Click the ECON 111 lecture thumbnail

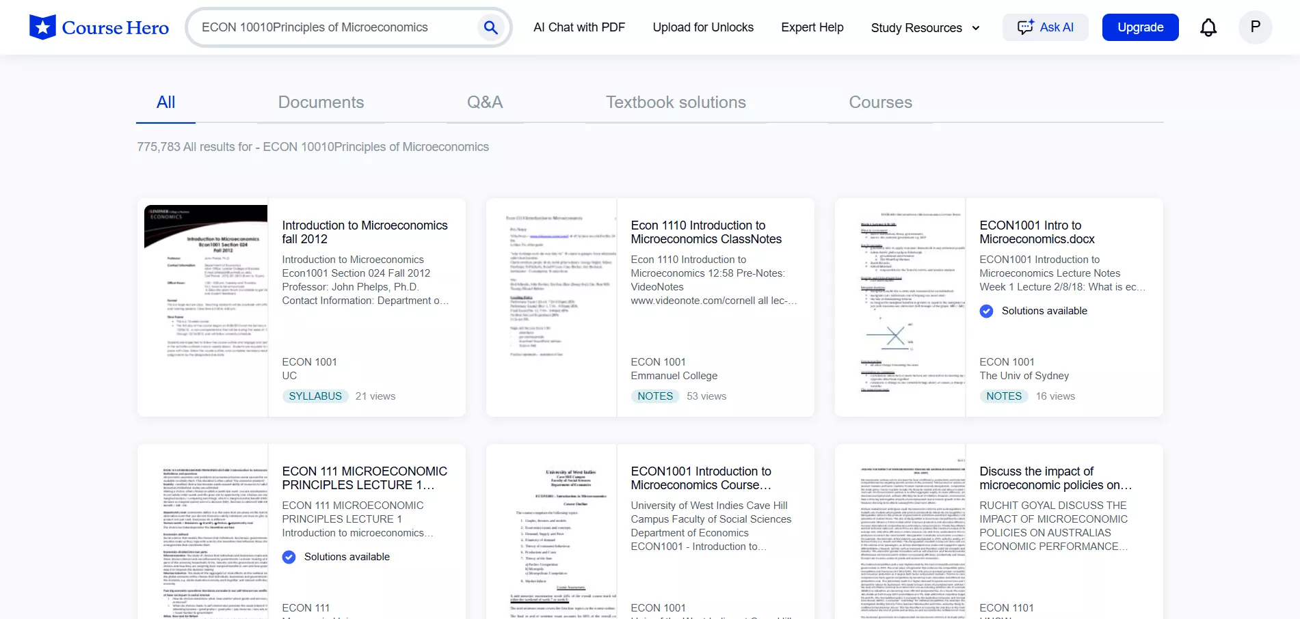coord(206,535)
